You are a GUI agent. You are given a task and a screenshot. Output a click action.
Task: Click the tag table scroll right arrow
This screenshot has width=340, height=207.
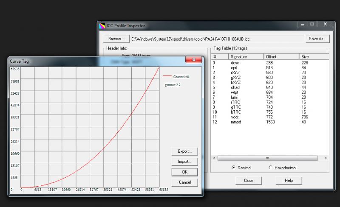326,158
